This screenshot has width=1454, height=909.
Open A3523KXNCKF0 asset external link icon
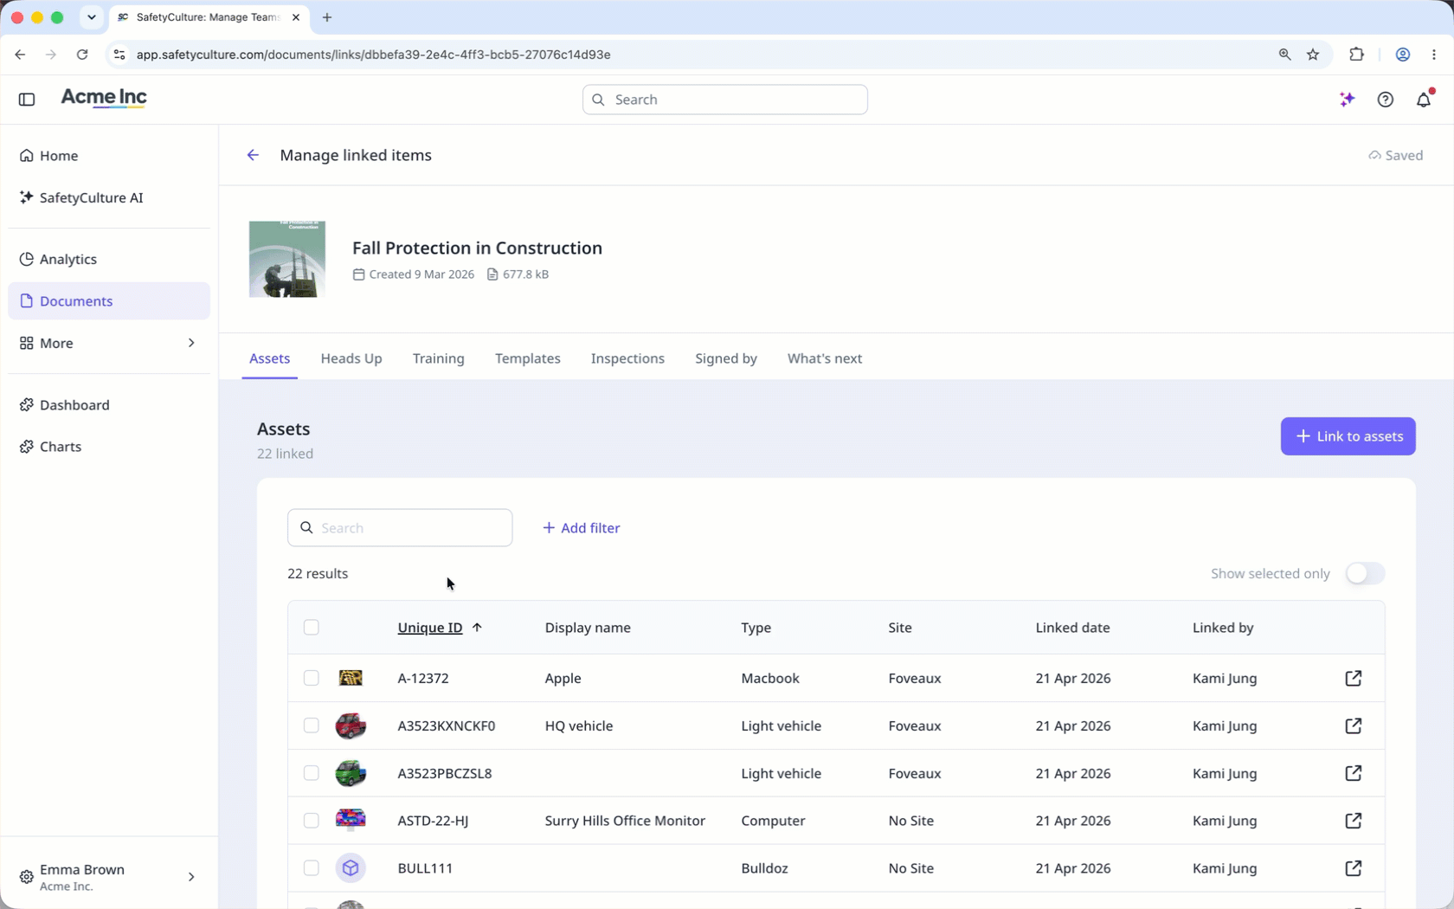point(1354,725)
